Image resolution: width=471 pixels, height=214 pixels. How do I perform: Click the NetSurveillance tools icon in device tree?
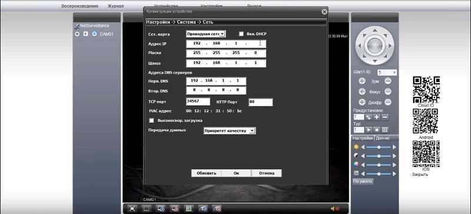coord(77,26)
